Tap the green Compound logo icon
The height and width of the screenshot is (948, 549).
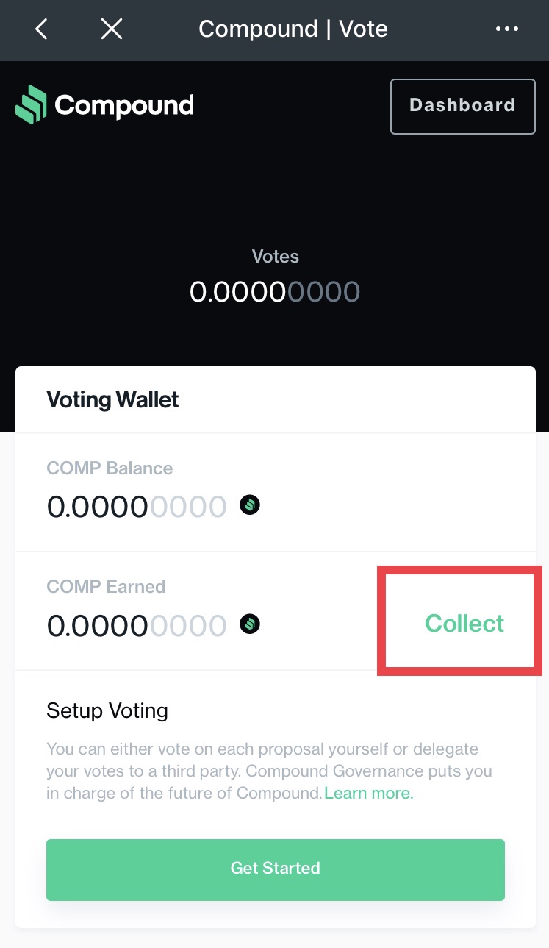[x=31, y=105]
